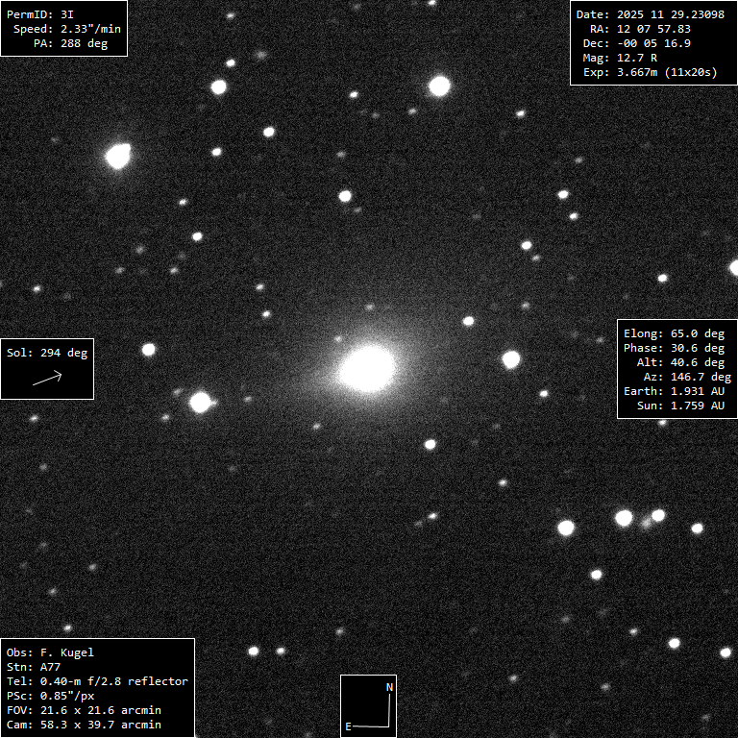Image resolution: width=738 pixels, height=738 pixels.
Task: Click the RA: 12 07 57.83 value
Action: [653, 29]
